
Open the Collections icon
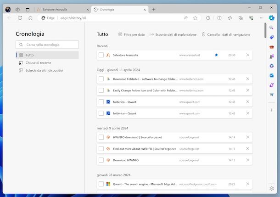point(241,18)
